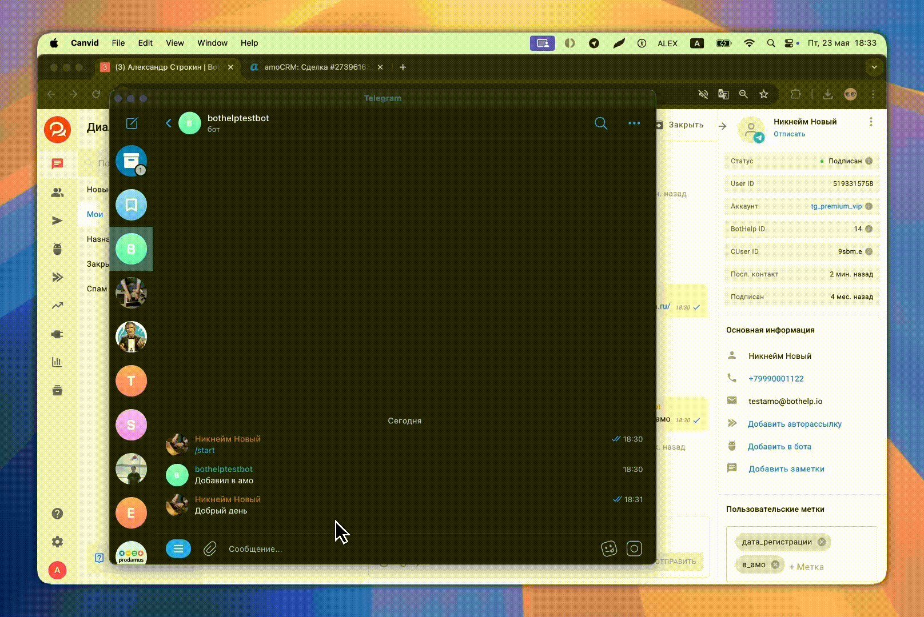Click the red A account avatar
The image size is (924, 617).
(x=57, y=570)
